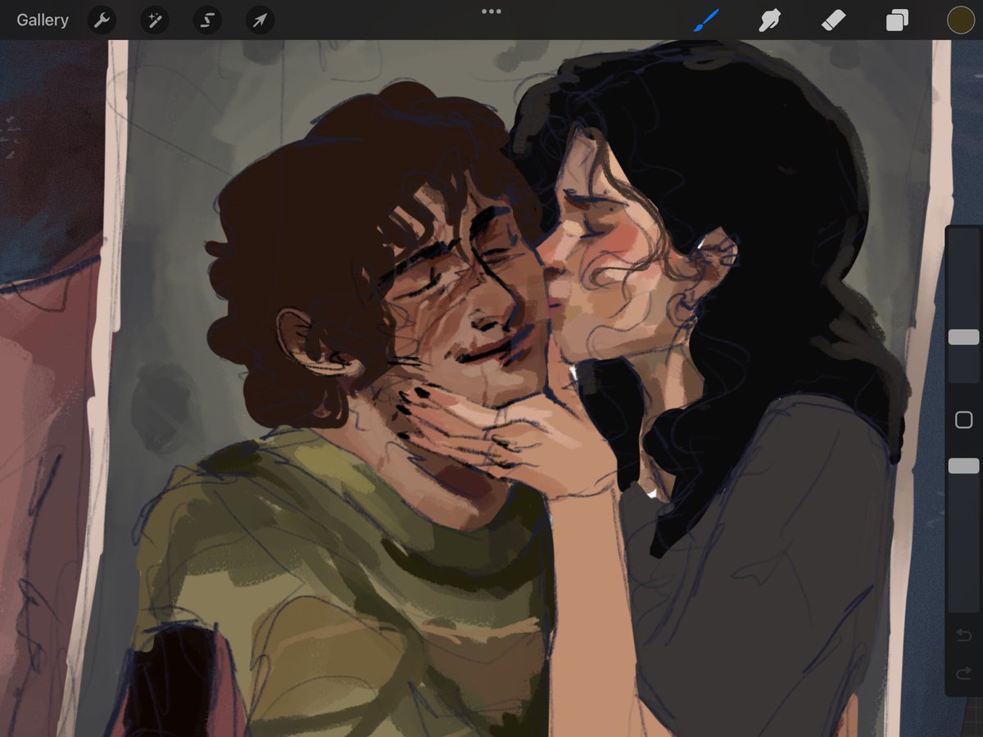Image resolution: width=983 pixels, height=737 pixels.
Task: Return to the Gallery
Action: coord(43,20)
